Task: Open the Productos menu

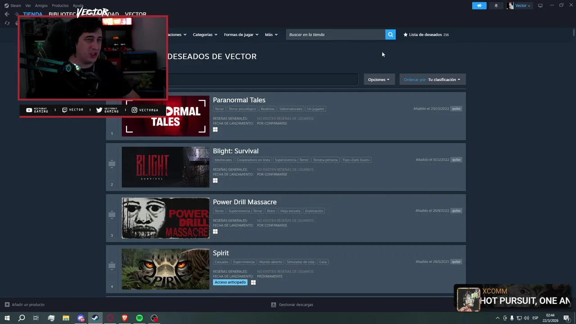Action: (x=60, y=5)
